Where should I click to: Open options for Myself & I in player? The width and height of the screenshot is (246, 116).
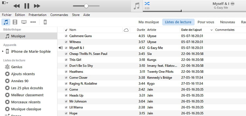(x=232, y=4)
